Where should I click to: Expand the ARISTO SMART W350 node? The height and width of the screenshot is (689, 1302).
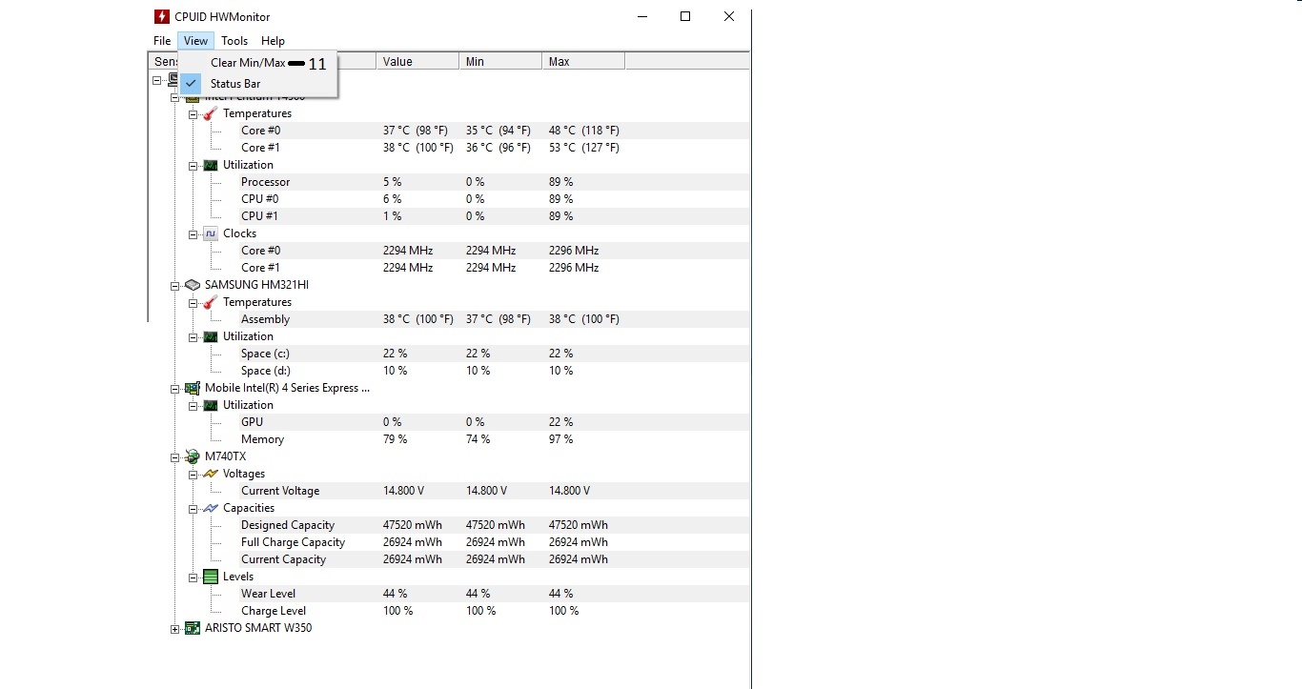coord(174,628)
